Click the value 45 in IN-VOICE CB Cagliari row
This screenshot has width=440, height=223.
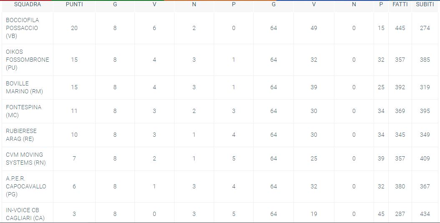click(381, 214)
